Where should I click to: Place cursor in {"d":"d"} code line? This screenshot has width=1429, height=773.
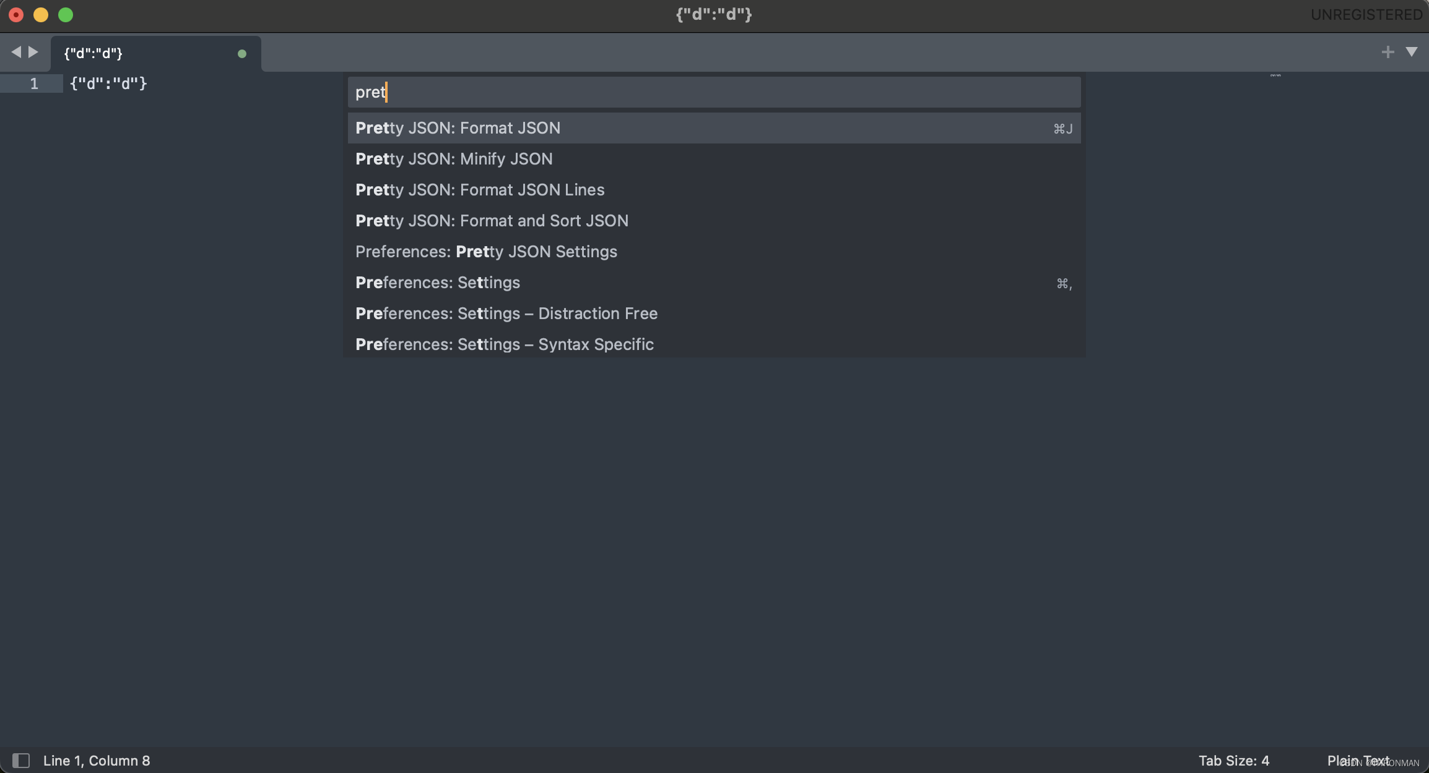[x=108, y=83]
